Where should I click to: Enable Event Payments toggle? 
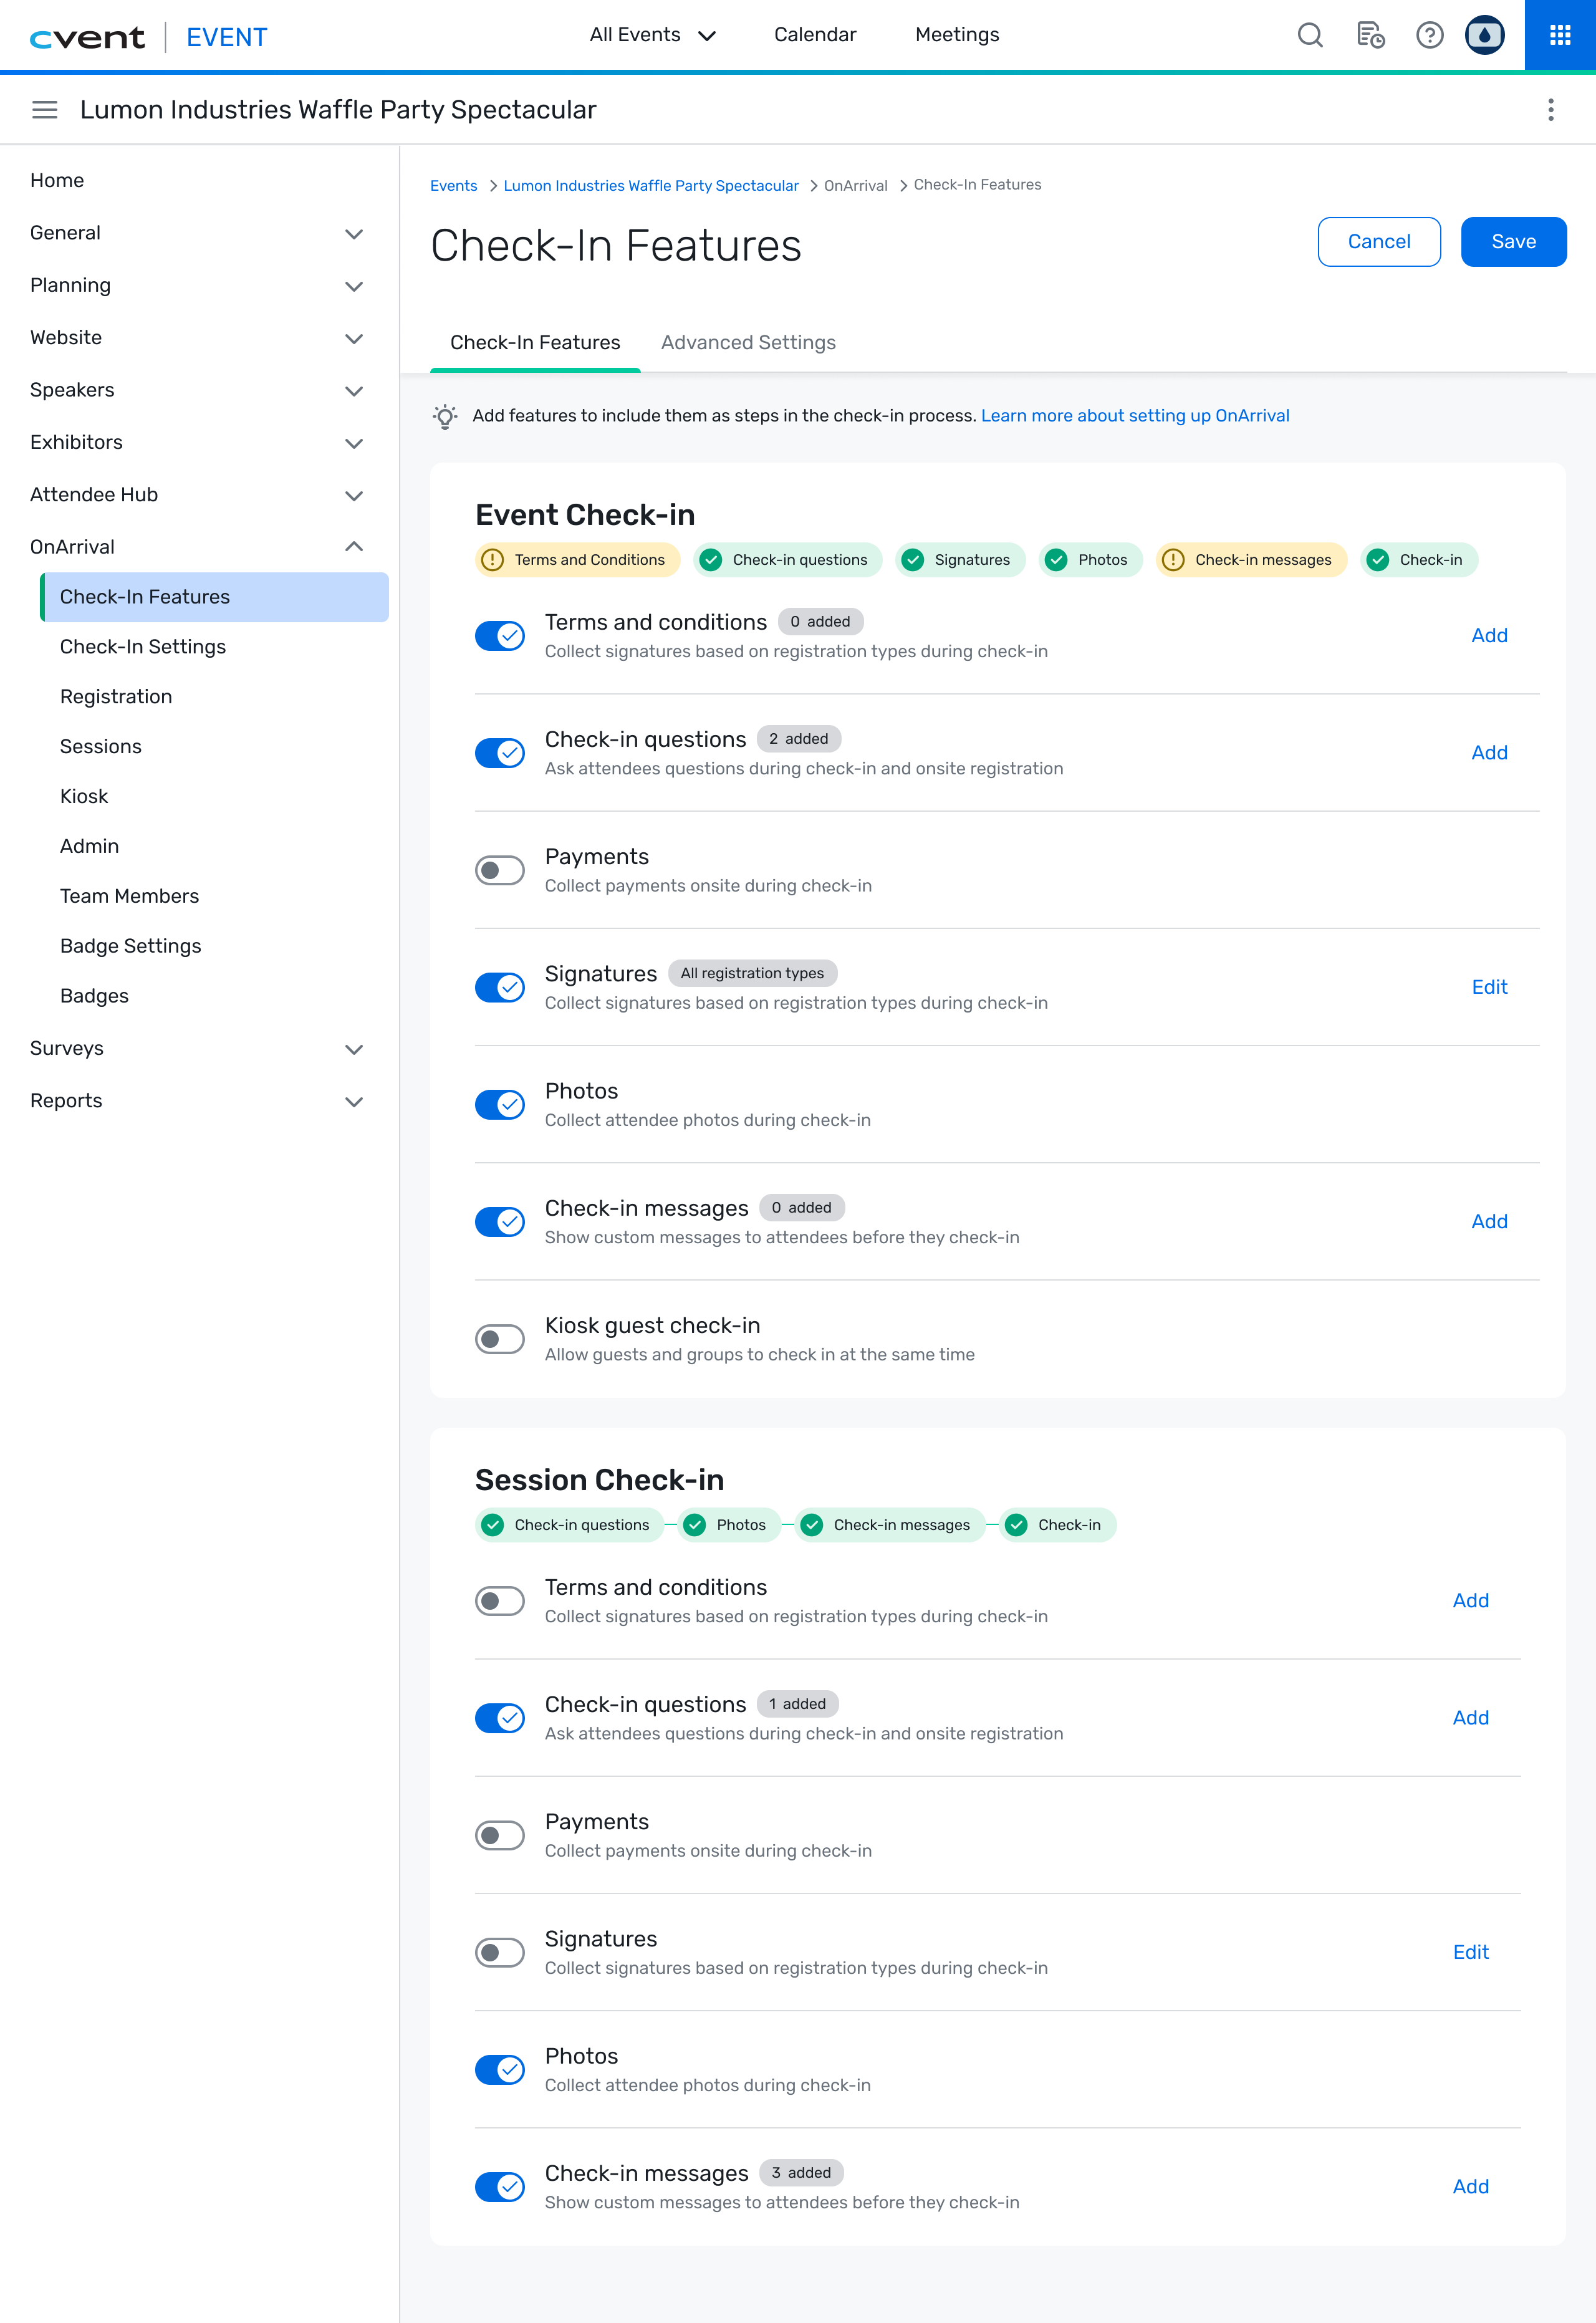500,870
